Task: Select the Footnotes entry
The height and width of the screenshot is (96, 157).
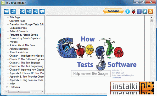Action: coord(15,87)
